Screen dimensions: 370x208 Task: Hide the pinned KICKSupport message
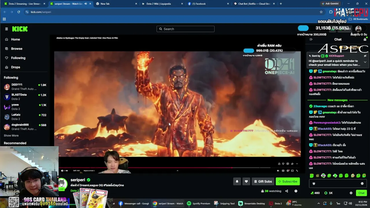tap(365, 56)
